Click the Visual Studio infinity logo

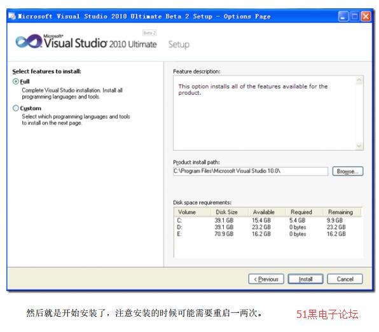coord(29,41)
